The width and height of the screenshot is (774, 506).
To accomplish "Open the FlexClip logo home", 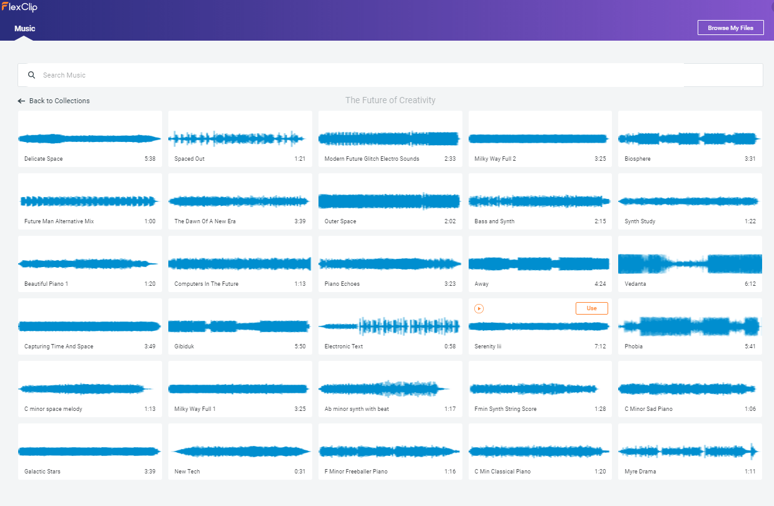I will [x=19, y=7].
